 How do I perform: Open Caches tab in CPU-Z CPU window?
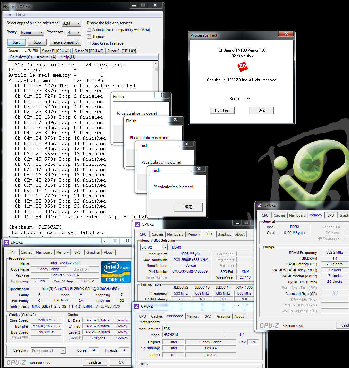click(26, 252)
